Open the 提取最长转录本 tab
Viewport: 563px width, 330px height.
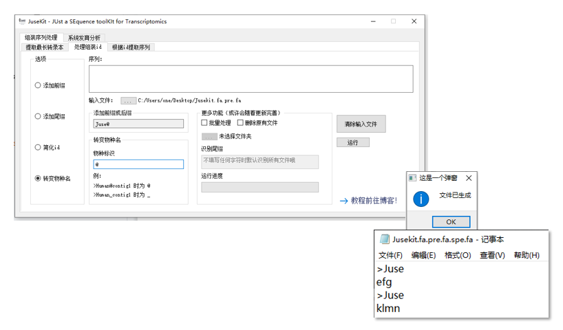(44, 47)
